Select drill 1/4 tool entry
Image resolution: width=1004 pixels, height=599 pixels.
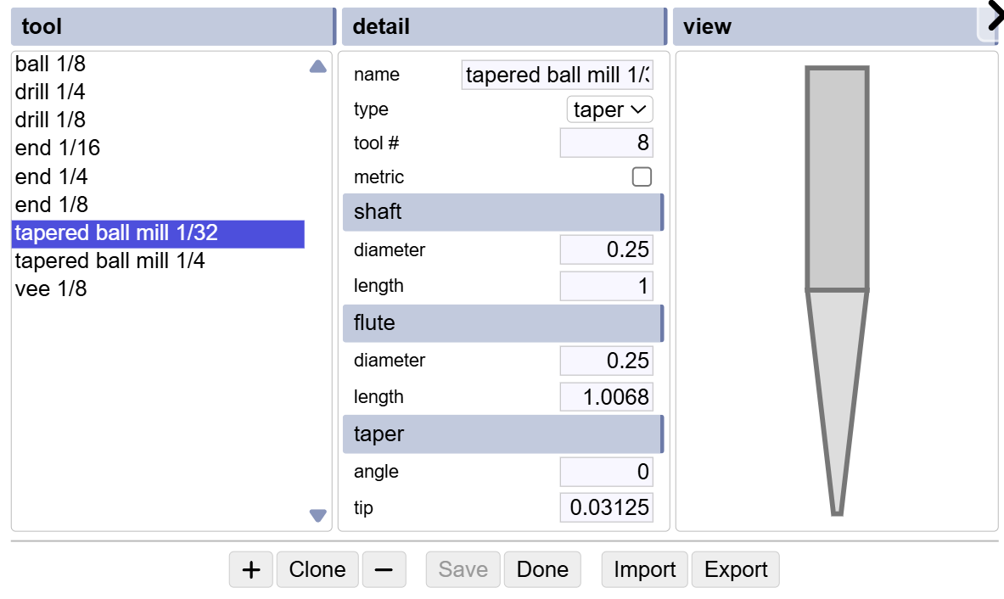coord(50,92)
